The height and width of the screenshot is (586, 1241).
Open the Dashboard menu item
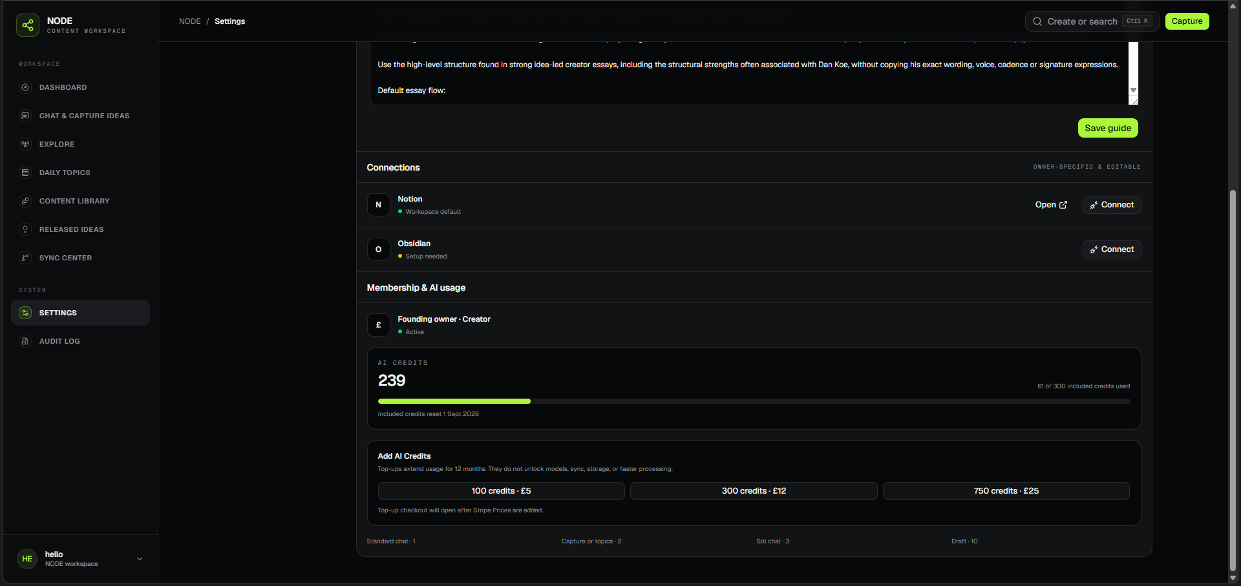(x=80, y=87)
